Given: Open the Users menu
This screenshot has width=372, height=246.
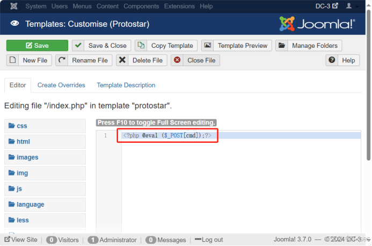Looking at the screenshot, I should [60, 6].
